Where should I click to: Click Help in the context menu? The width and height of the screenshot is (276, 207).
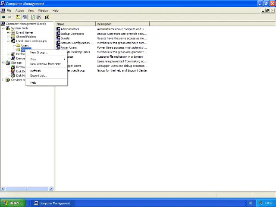point(47,82)
